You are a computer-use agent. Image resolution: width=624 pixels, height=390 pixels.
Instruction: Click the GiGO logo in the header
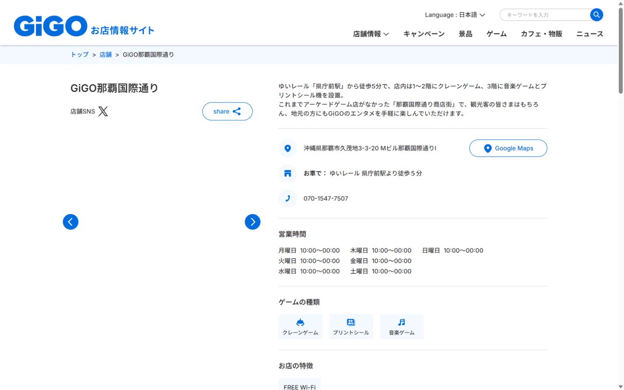click(50, 26)
